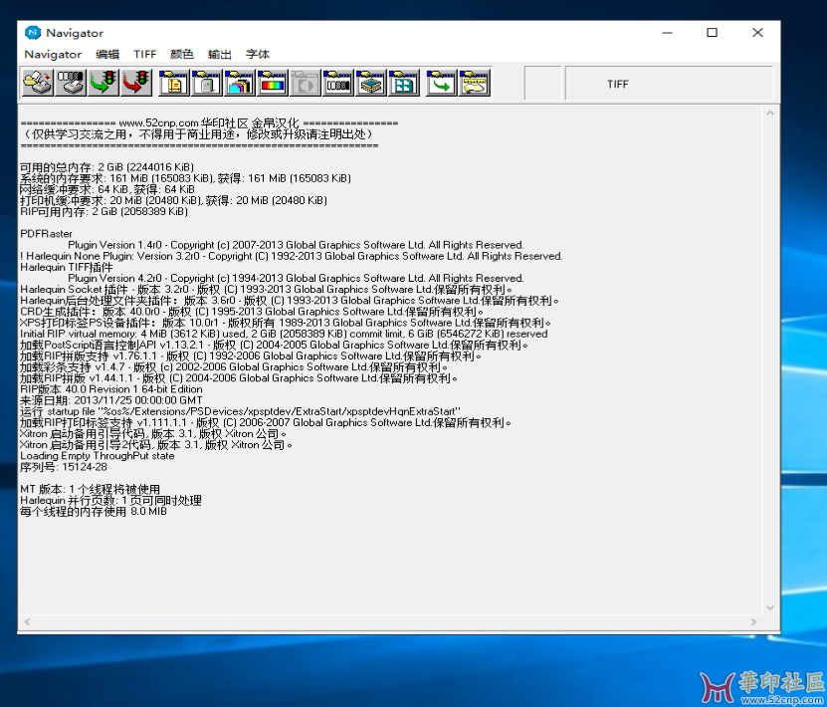The image size is (827, 707).
Task: Click the horizontal scrollbar left arrow
Action: click(27, 621)
